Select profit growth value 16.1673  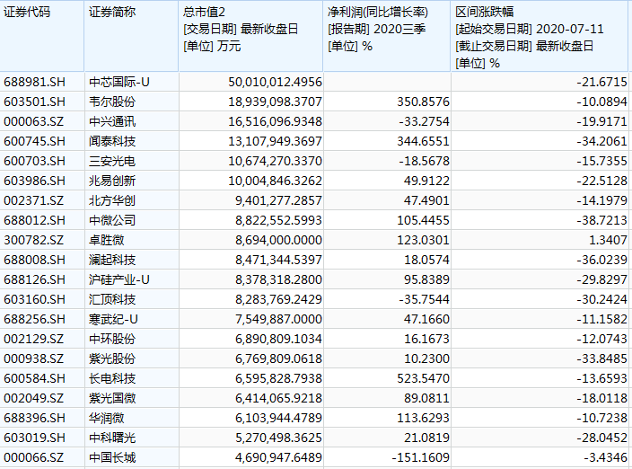click(x=426, y=339)
